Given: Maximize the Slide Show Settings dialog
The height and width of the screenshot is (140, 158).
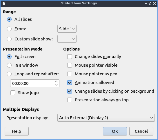Looking at the screenshot, I should click(150, 3).
